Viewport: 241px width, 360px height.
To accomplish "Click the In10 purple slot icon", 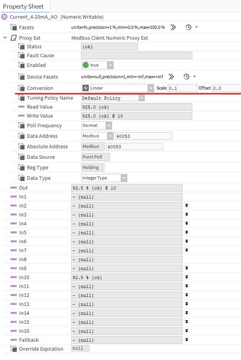I will point(14,277).
